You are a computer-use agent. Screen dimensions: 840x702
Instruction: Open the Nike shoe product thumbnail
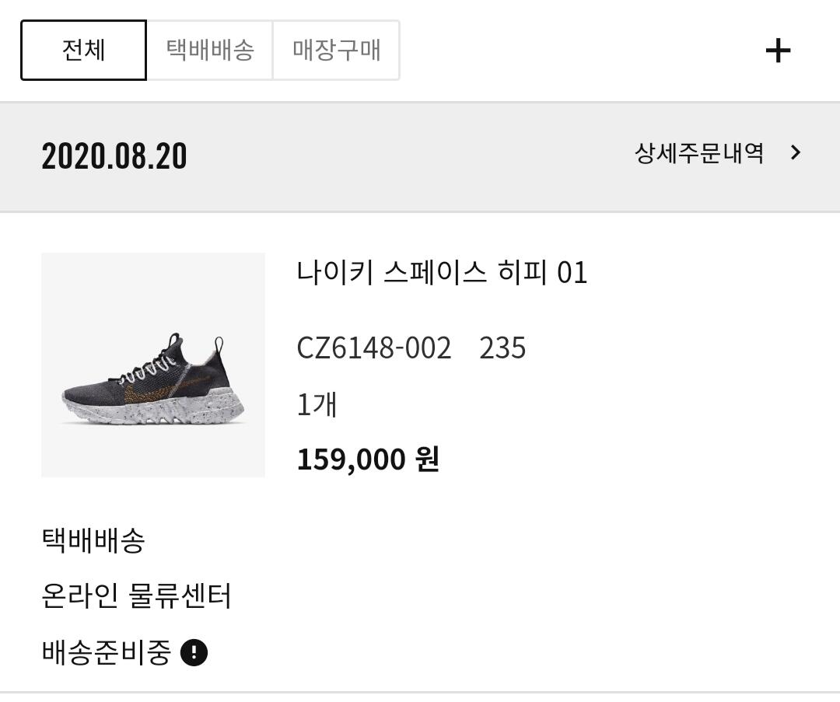coord(153,365)
